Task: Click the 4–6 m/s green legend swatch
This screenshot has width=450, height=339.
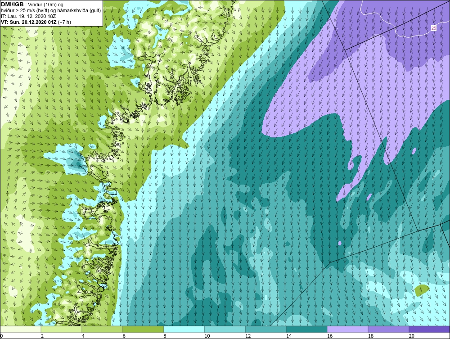Action: [102, 329]
